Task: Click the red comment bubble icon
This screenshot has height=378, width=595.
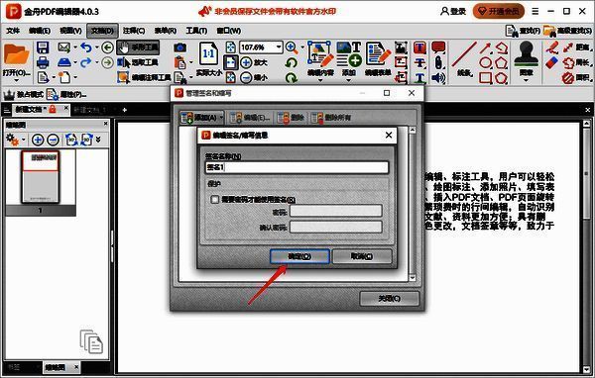Action: 438,47
